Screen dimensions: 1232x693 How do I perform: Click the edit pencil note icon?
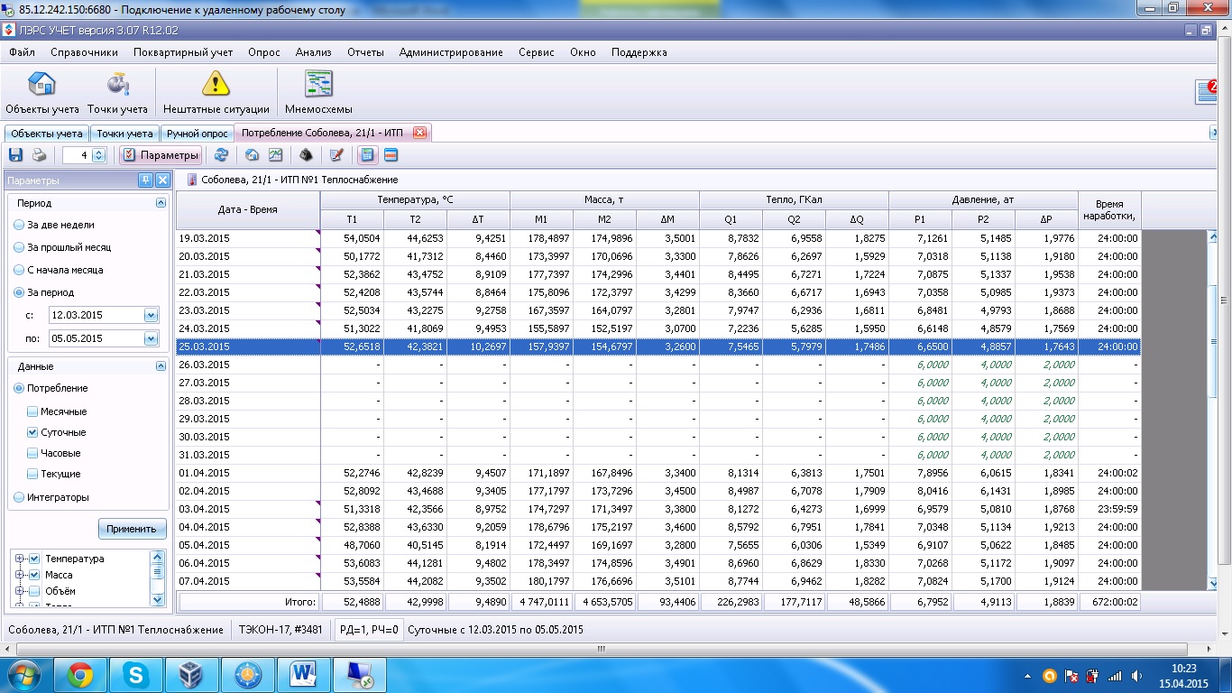pos(336,155)
